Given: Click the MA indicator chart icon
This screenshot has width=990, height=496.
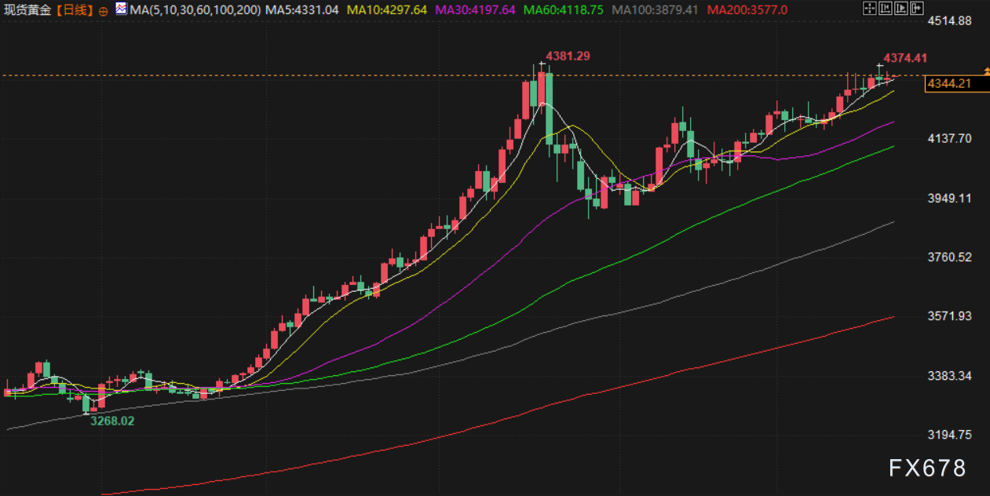Looking at the screenshot, I should click(120, 9).
